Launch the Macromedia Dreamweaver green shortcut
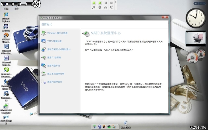This screenshot has height=130, width=208. point(6,72)
